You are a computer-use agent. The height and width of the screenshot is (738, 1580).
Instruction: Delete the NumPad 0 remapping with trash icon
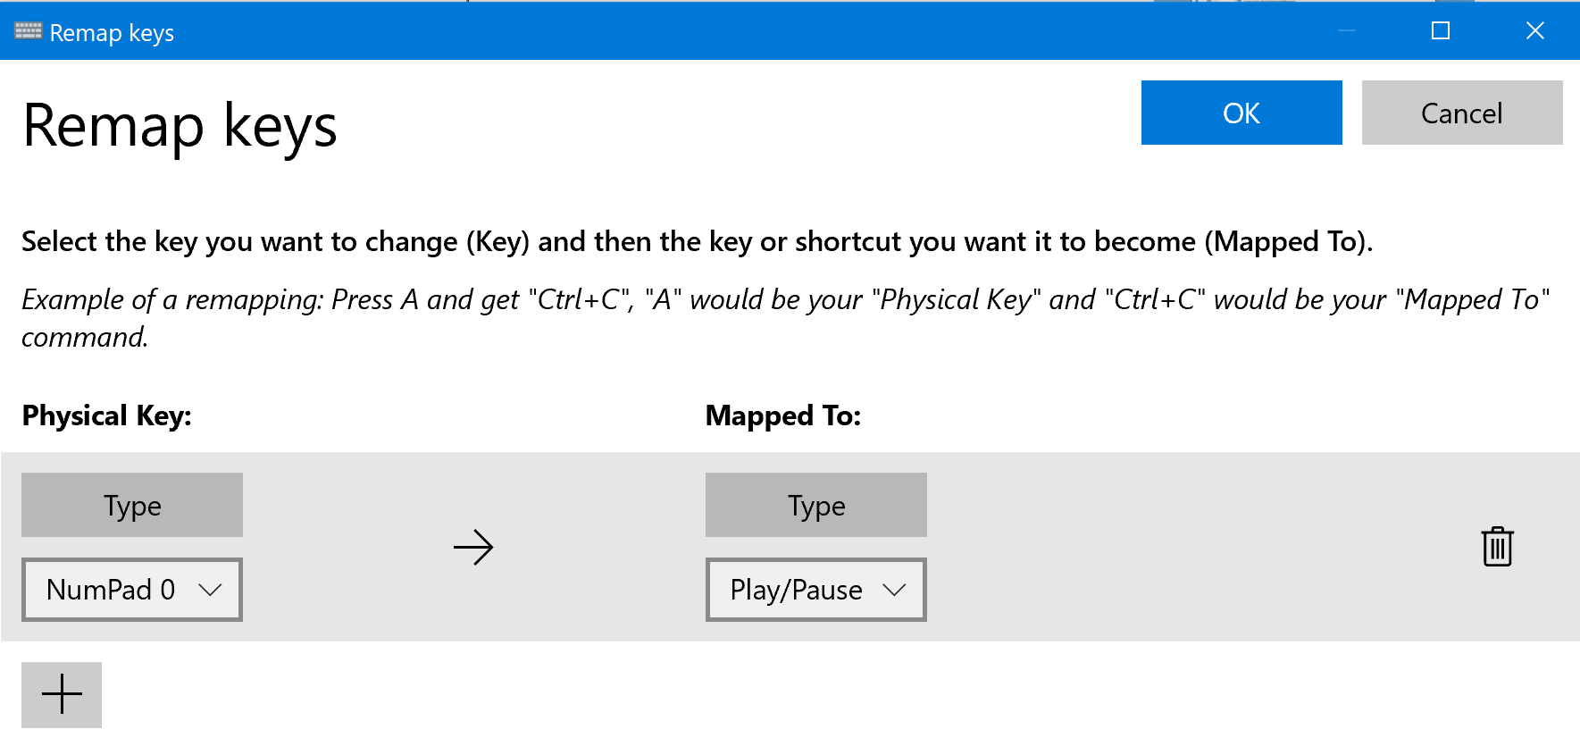[x=1497, y=547]
